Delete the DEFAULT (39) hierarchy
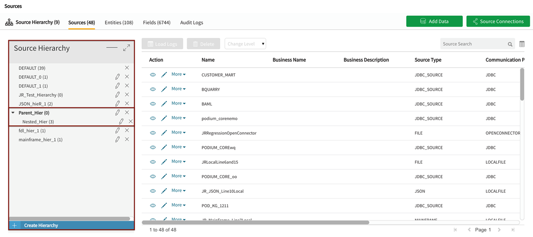 pyautogui.click(x=127, y=68)
